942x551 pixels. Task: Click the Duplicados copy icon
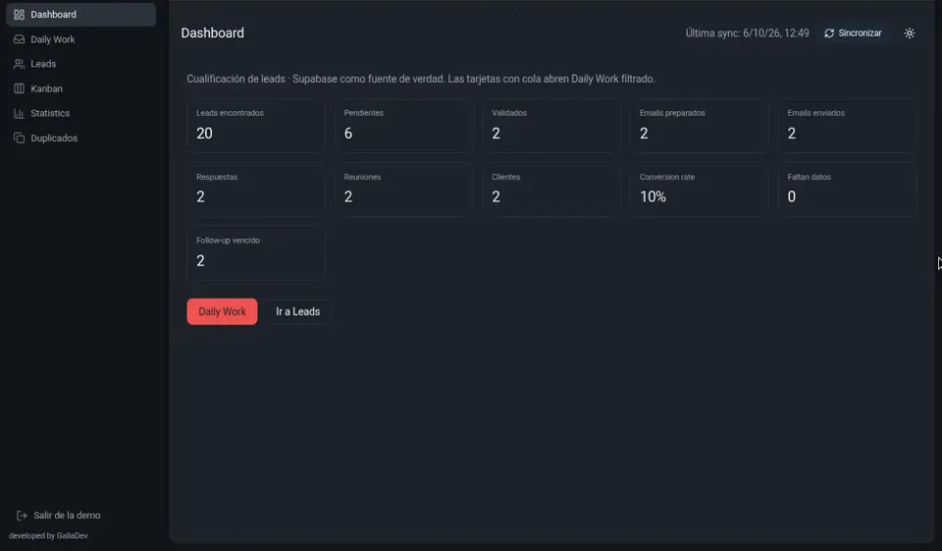[20, 138]
